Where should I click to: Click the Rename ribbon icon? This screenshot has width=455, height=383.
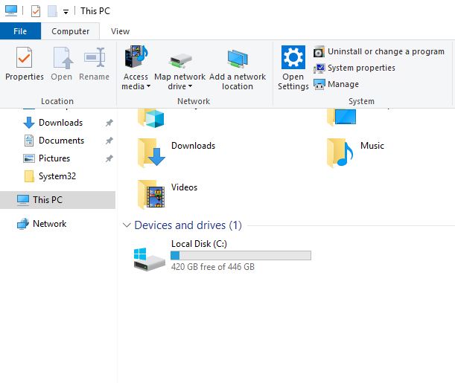click(x=95, y=57)
